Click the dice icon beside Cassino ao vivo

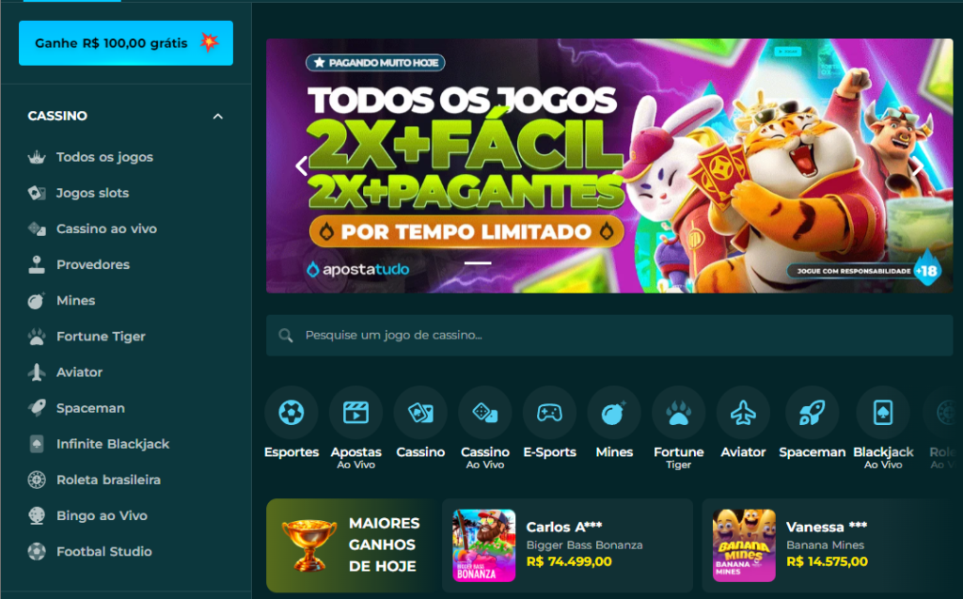tap(37, 229)
